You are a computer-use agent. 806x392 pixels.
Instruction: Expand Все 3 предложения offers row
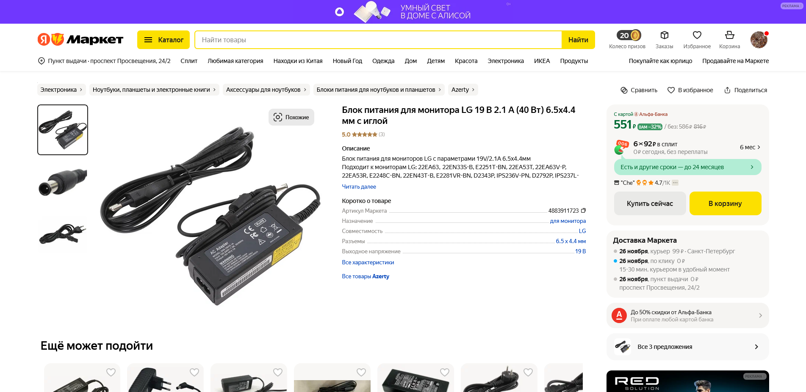click(687, 347)
